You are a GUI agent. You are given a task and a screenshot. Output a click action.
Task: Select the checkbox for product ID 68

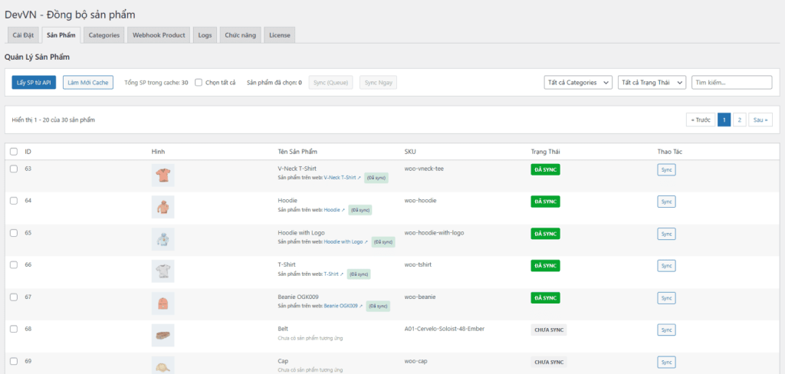click(x=13, y=329)
